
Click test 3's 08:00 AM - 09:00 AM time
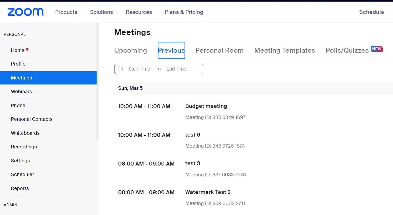(146, 164)
